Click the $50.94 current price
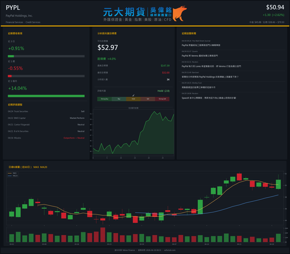The width and height of the screenshot is (290, 254). (x=275, y=8)
